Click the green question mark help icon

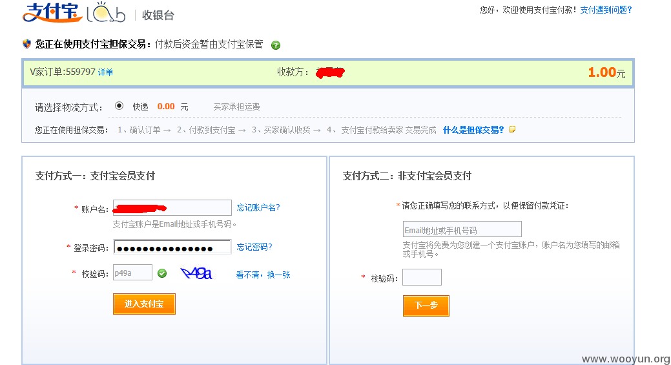click(x=276, y=45)
